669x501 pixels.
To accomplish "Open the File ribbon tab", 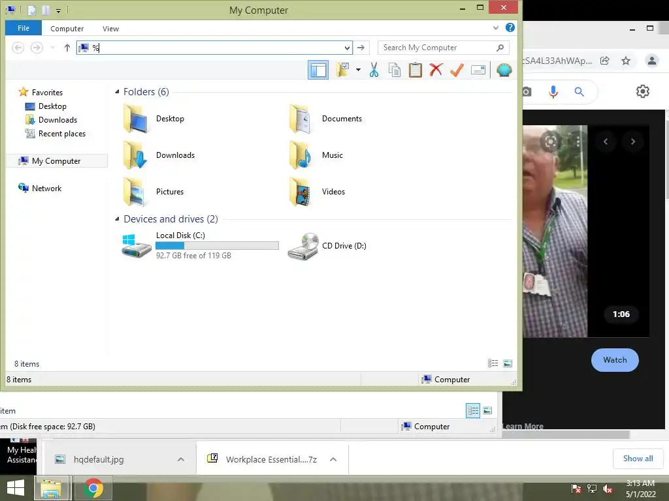I will coord(24,28).
